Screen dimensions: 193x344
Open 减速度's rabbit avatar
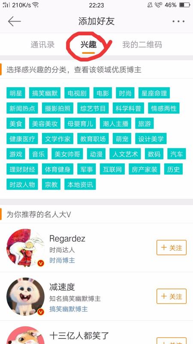click(25, 296)
